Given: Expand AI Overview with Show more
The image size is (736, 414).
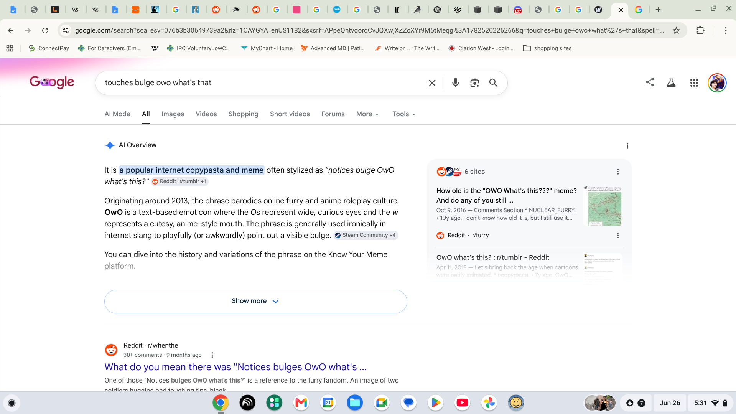Looking at the screenshot, I should click(255, 301).
